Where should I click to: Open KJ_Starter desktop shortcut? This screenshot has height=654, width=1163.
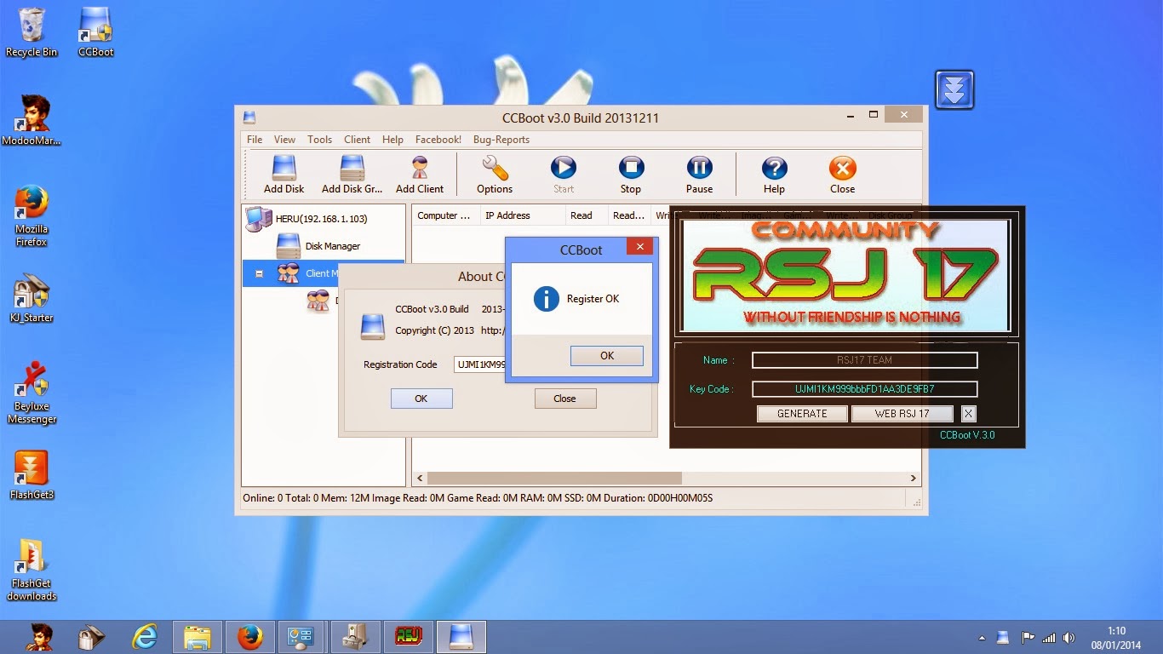(x=32, y=299)
